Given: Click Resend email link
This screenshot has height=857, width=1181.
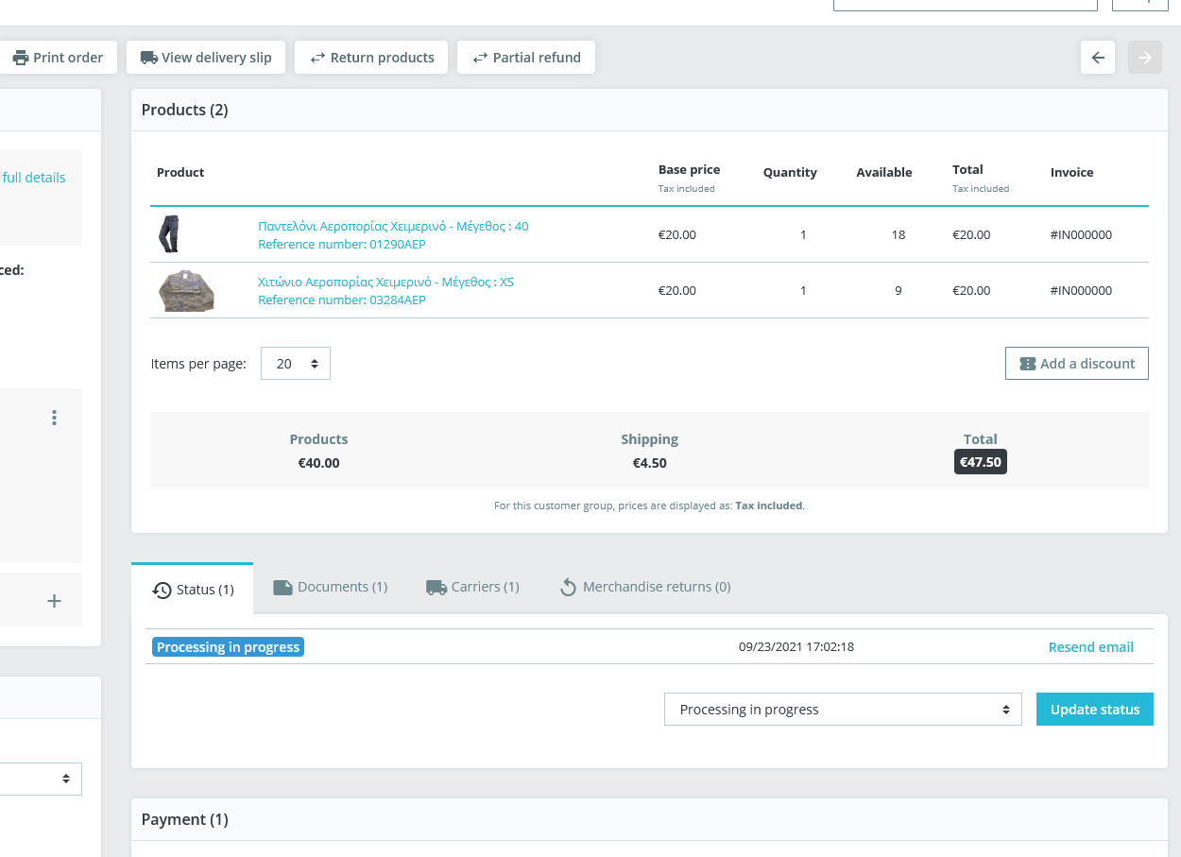Looking at the screenshot, I should coord(1090,647).
